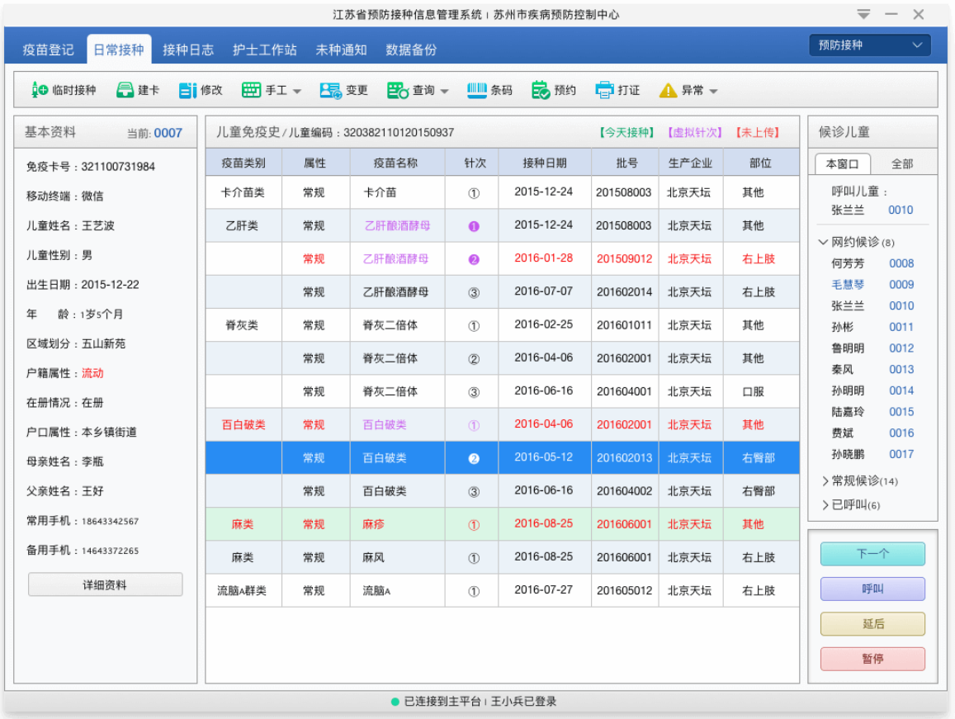The width and height of the screenshot is (955, 719).
Task: Click red dose circle in 麻疹 row
Action: tap(473, 525)
